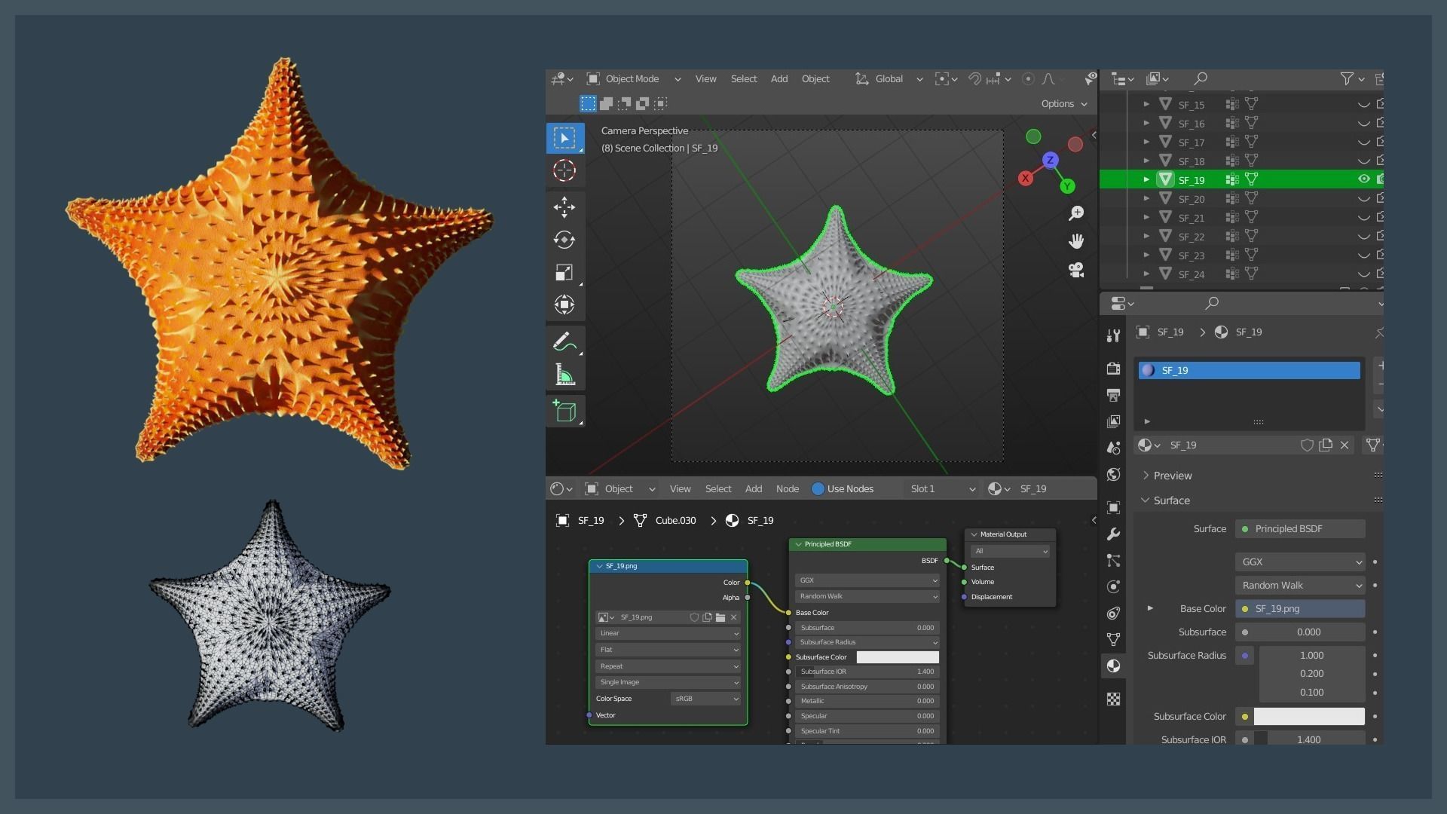Image resolution: width=1447 pixels, height=814 pixels.
Task: Open the Add menu in viewport header
Action: [779, 78]
